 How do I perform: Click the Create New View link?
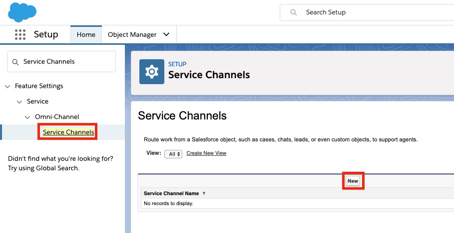coord(206,153)
